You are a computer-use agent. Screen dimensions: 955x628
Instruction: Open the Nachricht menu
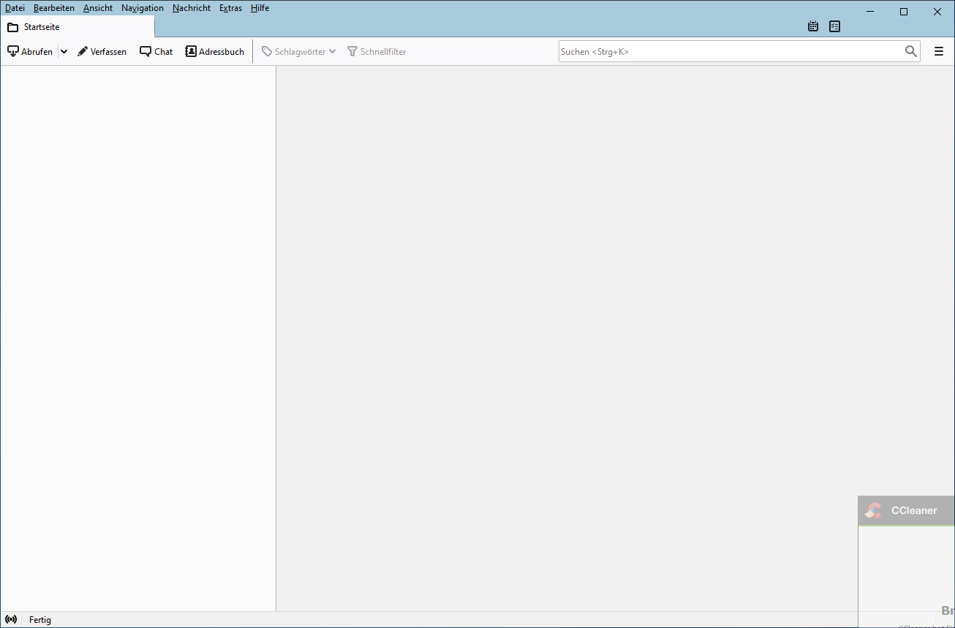[192, 8]
